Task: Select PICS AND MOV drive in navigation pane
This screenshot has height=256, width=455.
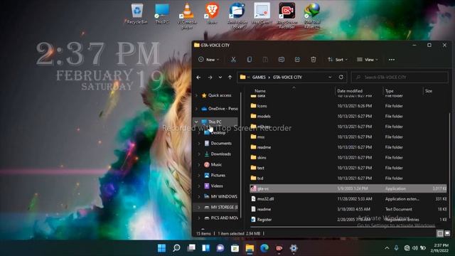Action: [x=220, y=218]
